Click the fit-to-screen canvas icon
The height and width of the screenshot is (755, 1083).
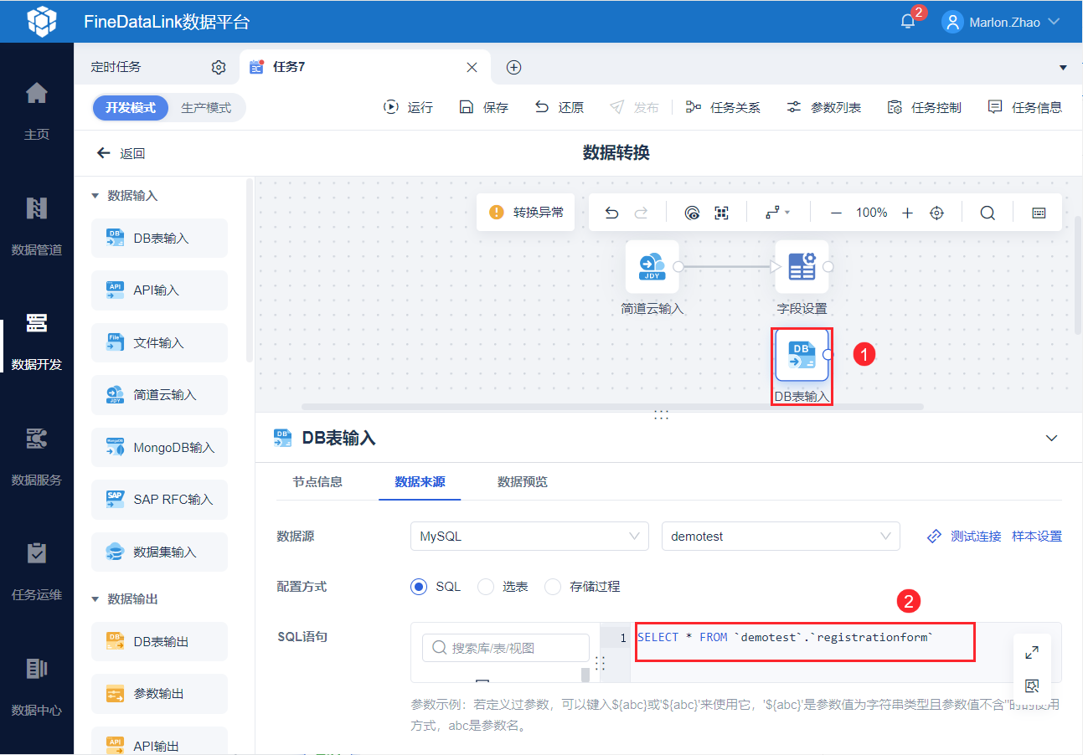[721, 213]
